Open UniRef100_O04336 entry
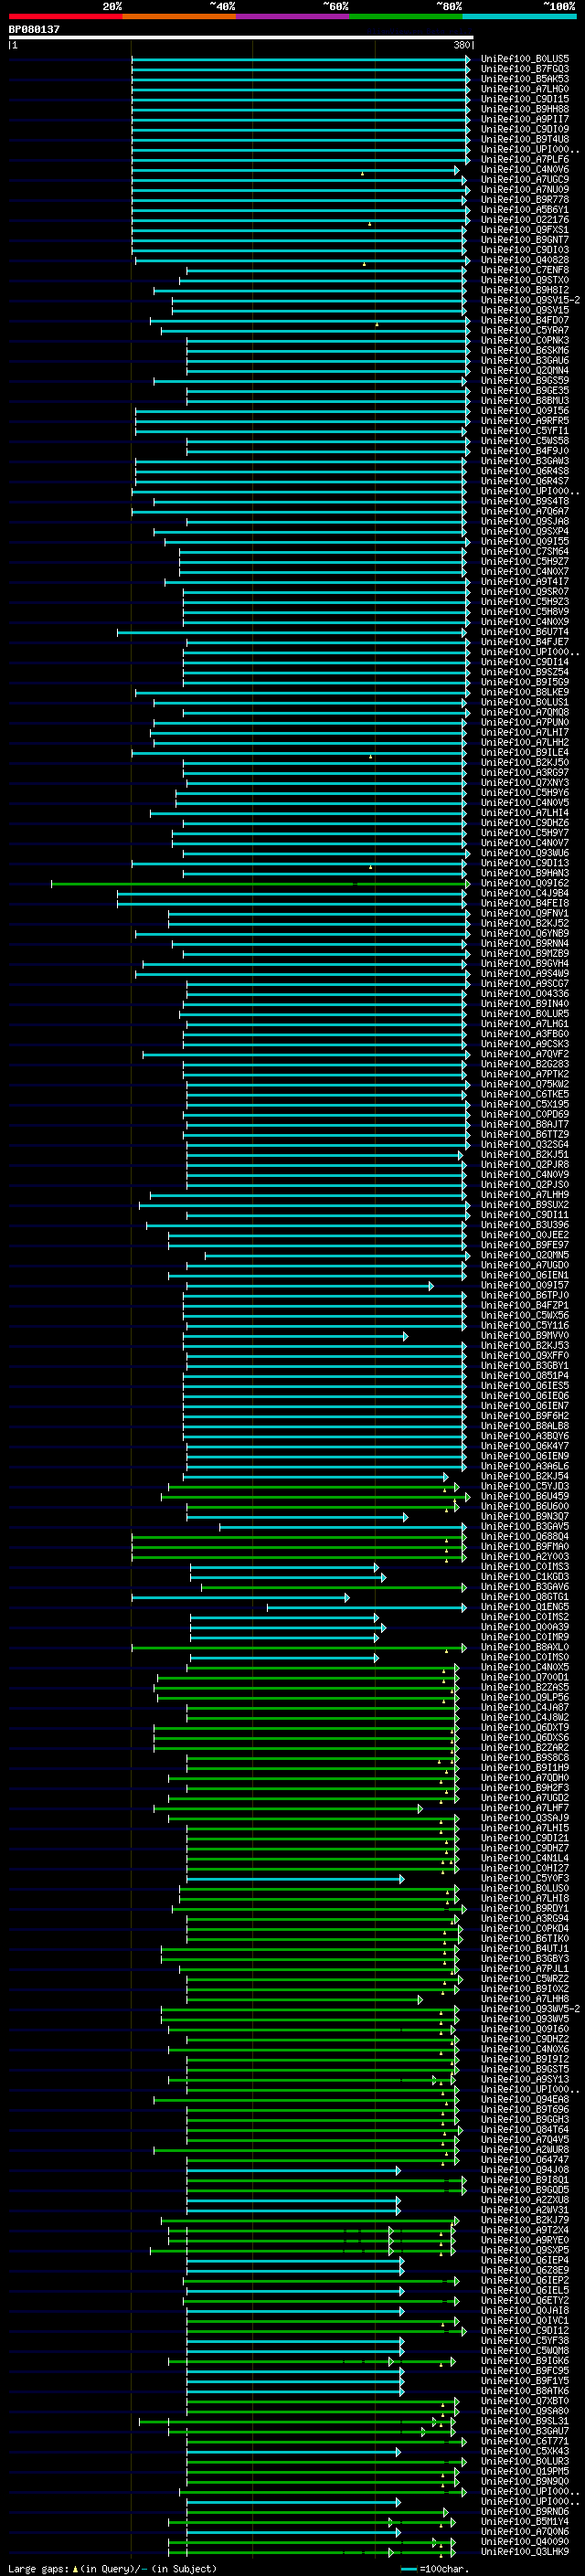585x2576 pixels. (x=524, y=993)
